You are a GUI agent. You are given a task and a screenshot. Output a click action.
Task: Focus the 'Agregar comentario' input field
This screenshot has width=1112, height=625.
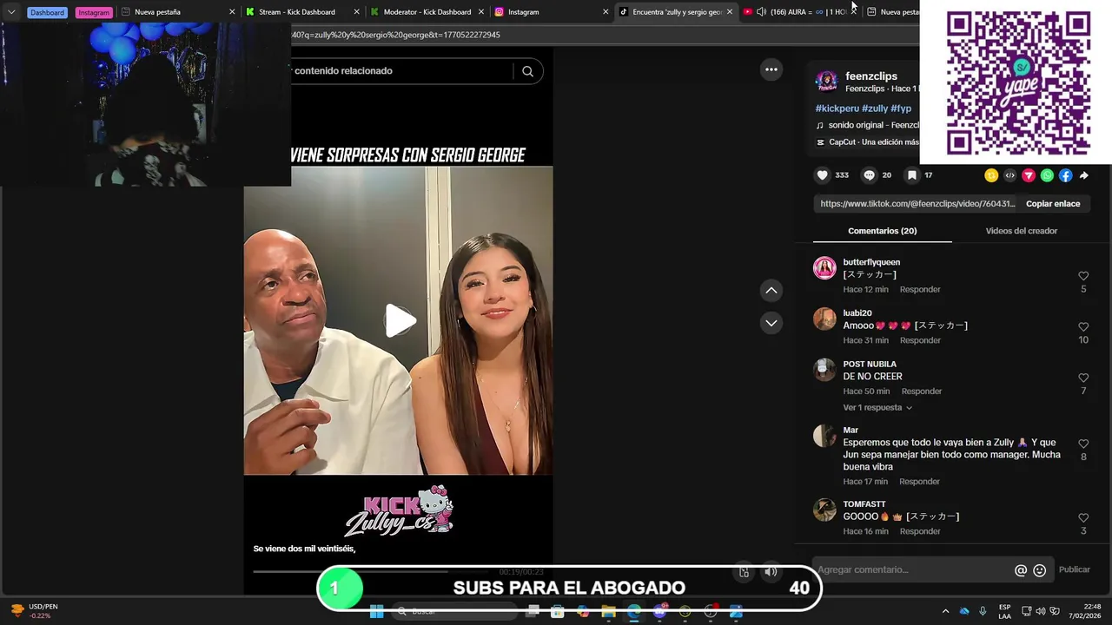[912, 570]
